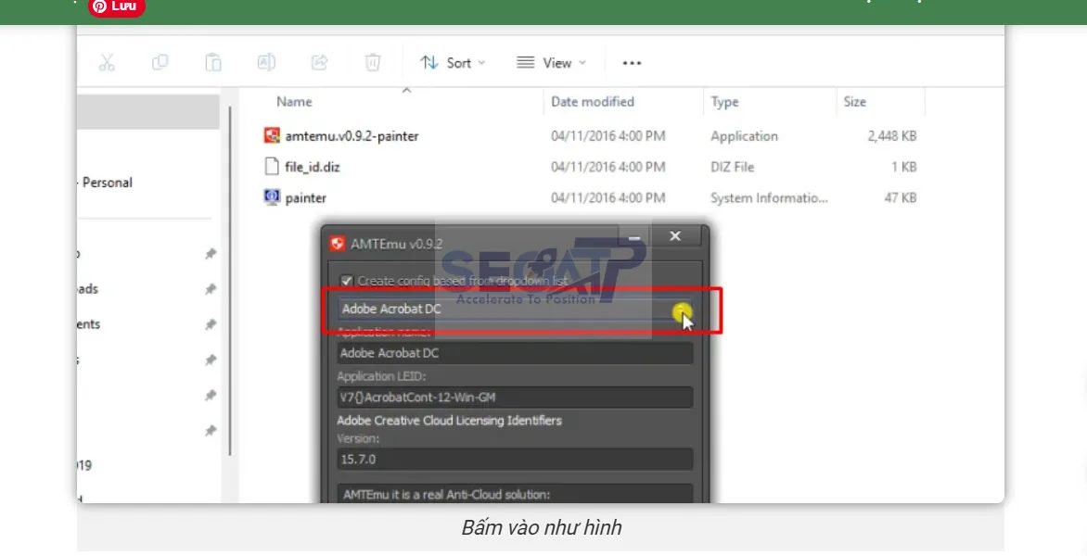Click the Application type cell of amtemu
Image resolution: width=1087 pixels, height=556 pixels.
744,136
